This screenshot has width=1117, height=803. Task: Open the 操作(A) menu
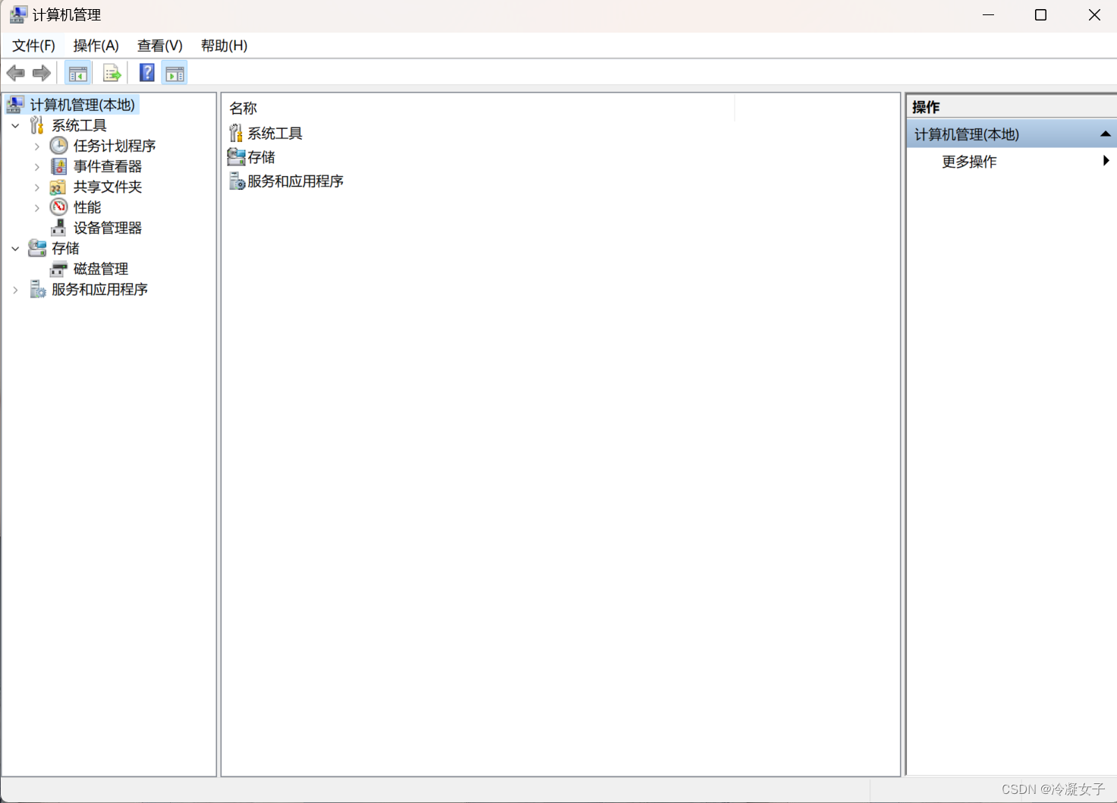(x=96, y=46)
